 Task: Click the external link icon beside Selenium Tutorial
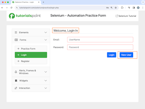click(117, 16)
